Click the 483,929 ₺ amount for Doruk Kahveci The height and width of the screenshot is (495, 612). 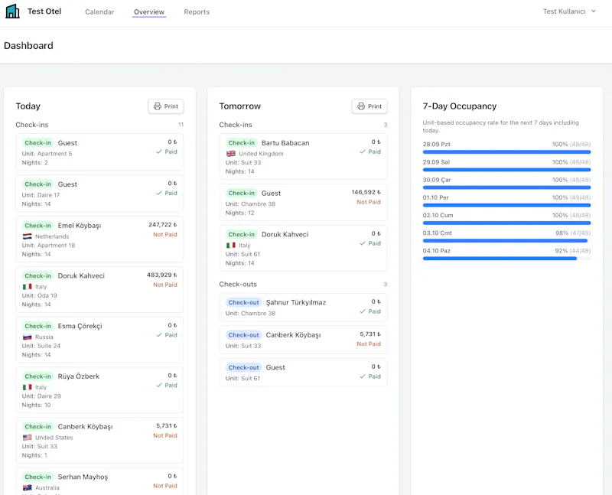tap(162, 275)
